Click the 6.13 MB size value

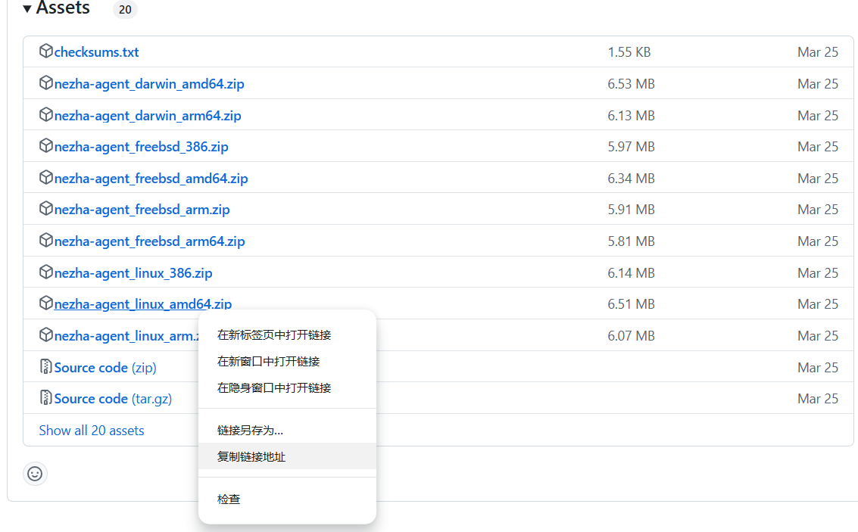click(631, 115)
